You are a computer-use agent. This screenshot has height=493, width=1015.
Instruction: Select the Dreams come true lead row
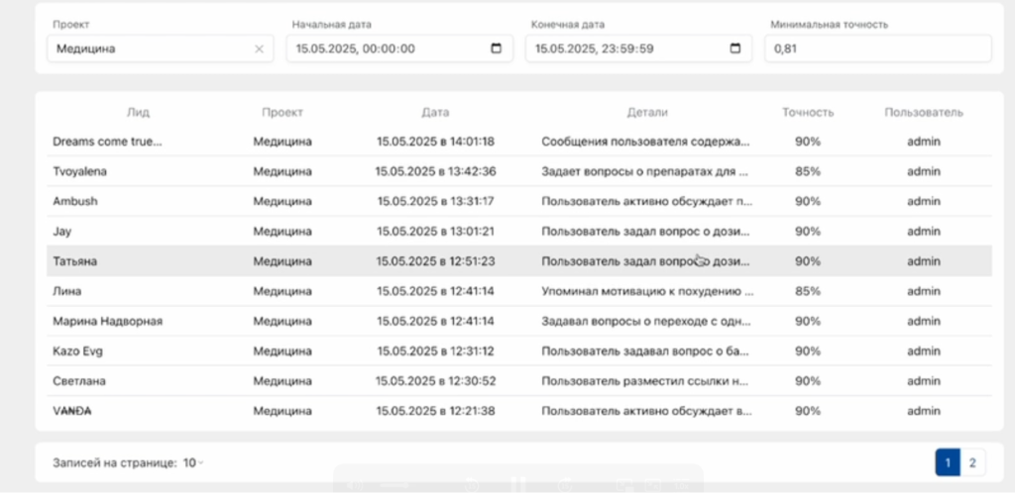pyautogui.click(x=106, y=142)
